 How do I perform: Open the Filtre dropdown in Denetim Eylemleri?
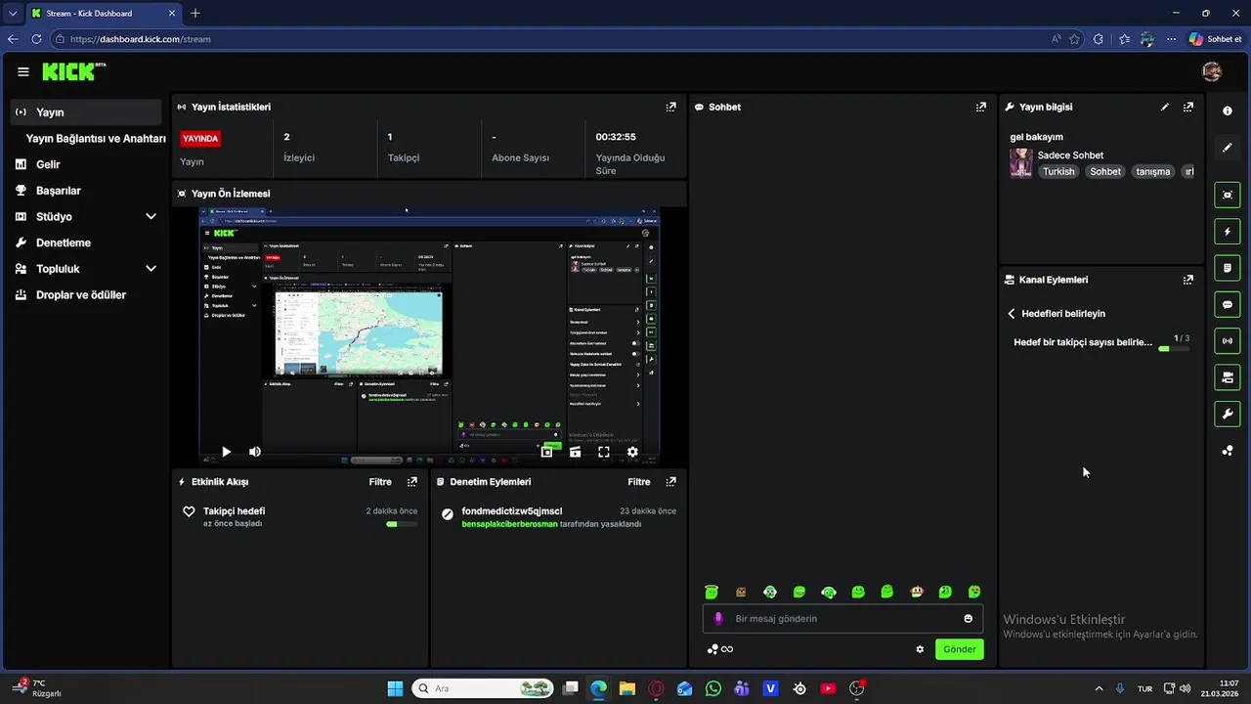(x=639, y=482)
